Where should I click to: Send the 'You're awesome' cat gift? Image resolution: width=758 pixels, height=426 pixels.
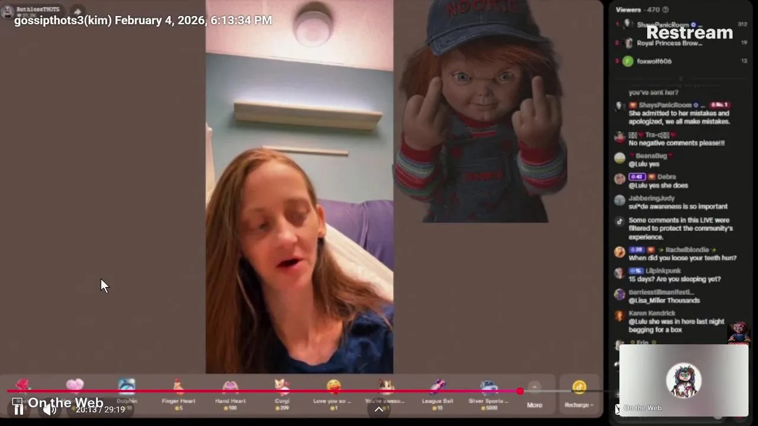pyautogui.click(x=386, y=394)
